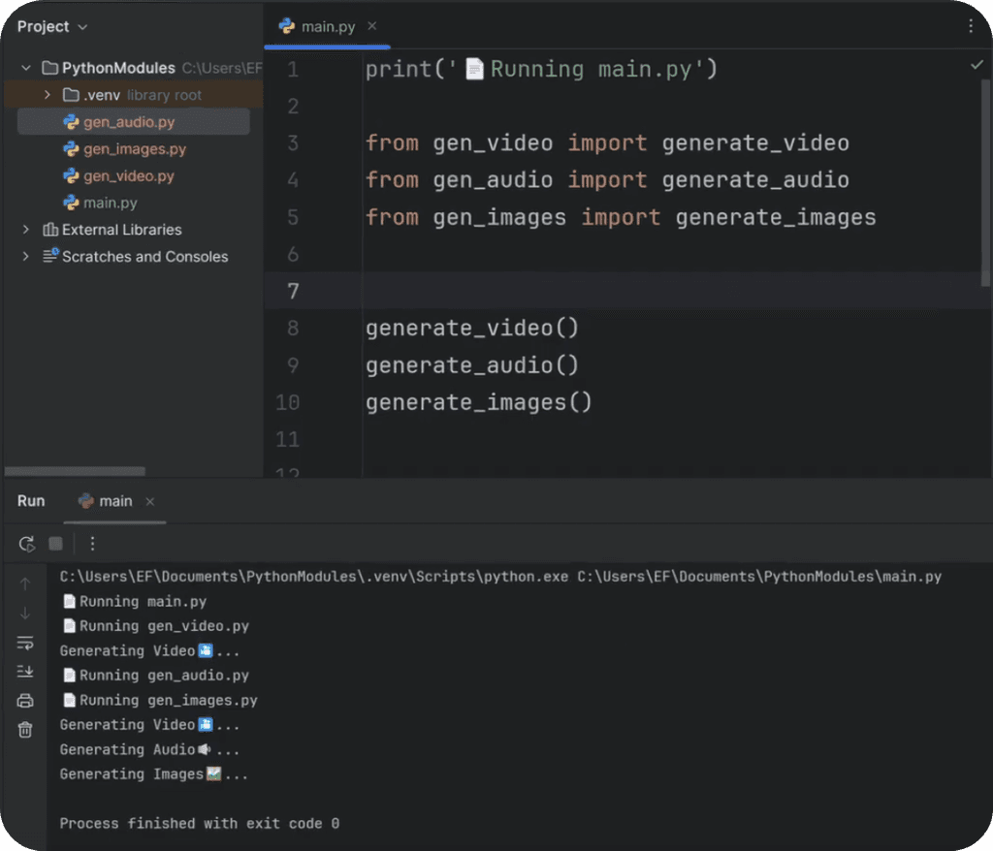Click Down the Stack Trace arrow
The height and width of the screenshot is (851, 993).
pos(25,613)
